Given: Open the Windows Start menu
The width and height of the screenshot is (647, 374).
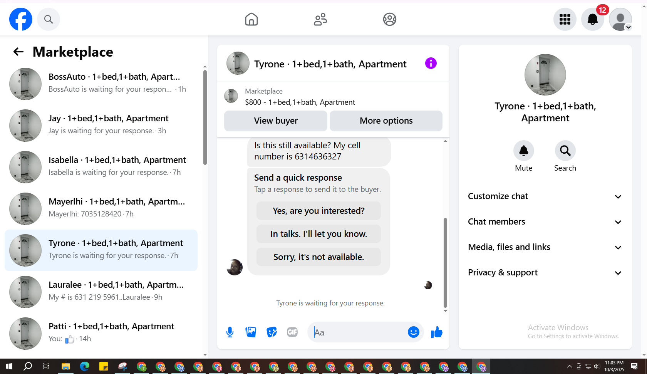Looking at the screenshot, I should click(x=9, y=366).
